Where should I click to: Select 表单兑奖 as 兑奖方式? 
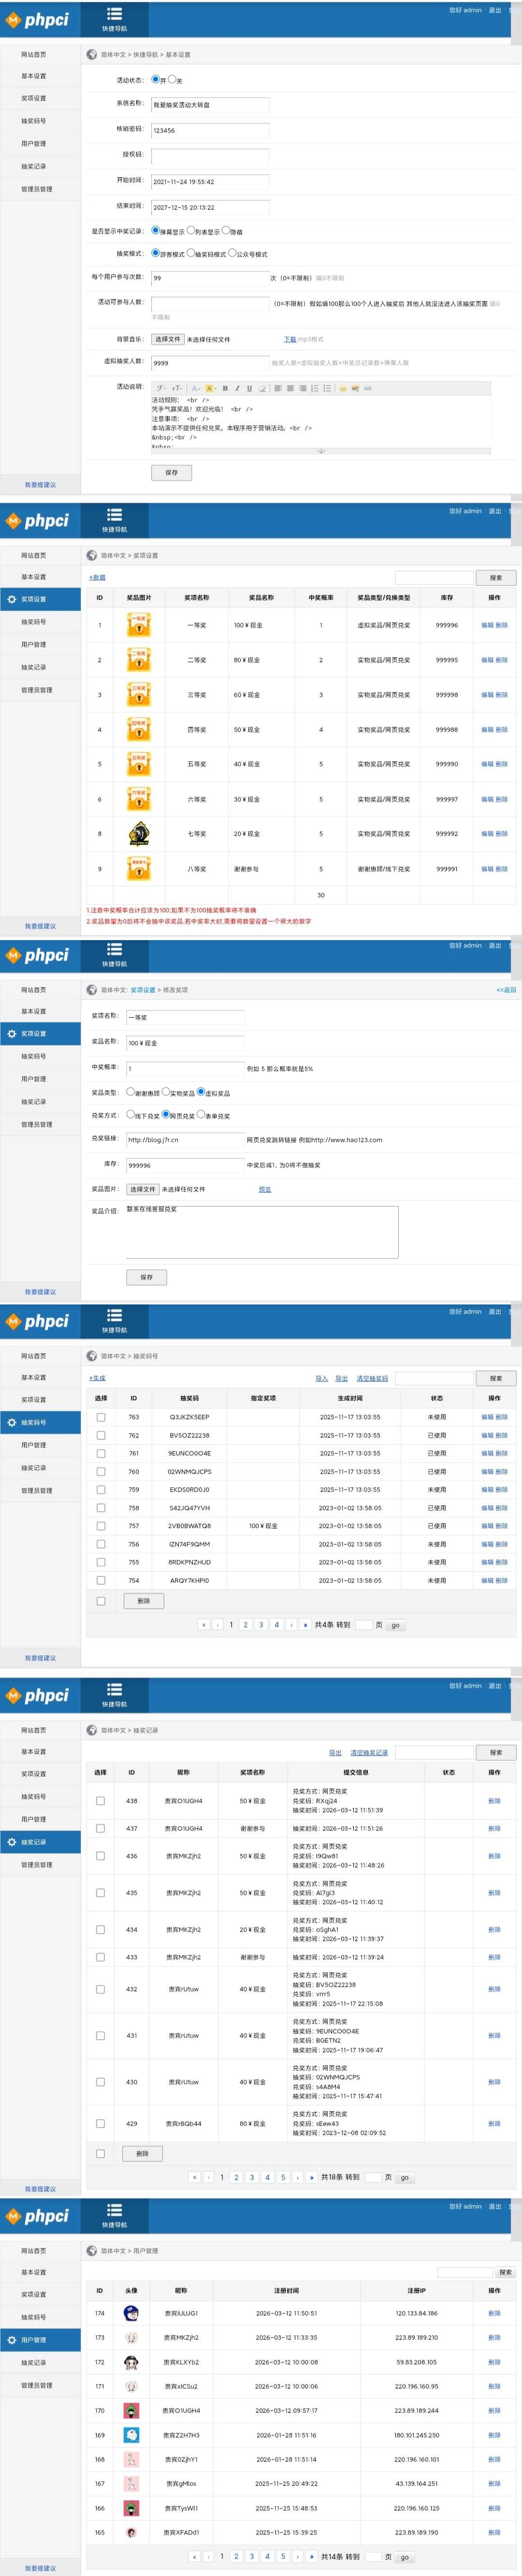click(x=201, y=1114)
